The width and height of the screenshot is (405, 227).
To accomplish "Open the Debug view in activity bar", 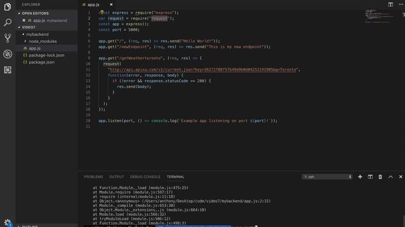I will coord(8,54).
